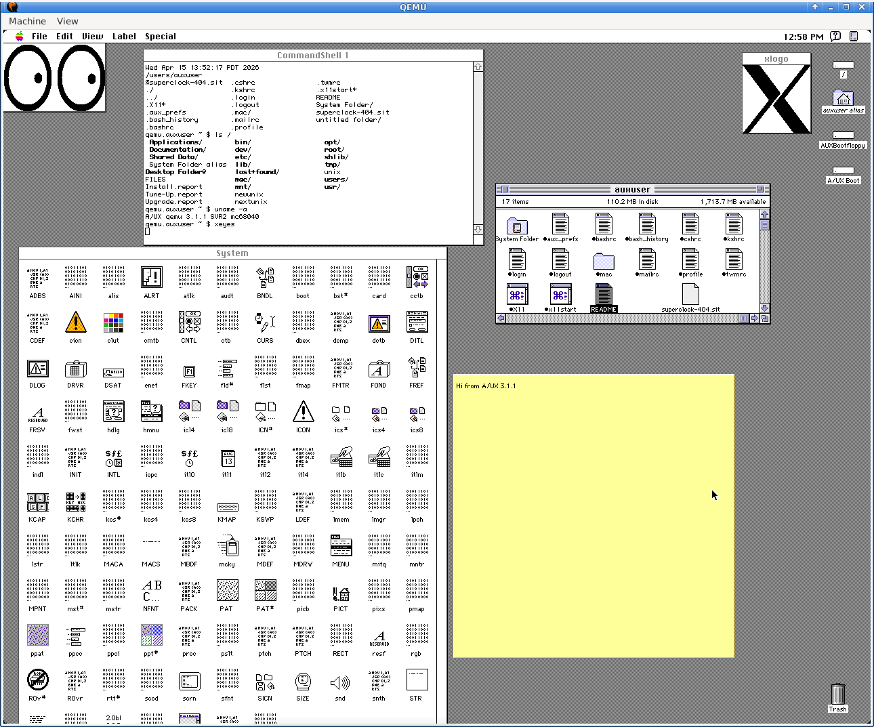The height and width of the screenshot is (727, 874).
Task: Open the View menu in Finder menu bar
Action: pos(92,37)
